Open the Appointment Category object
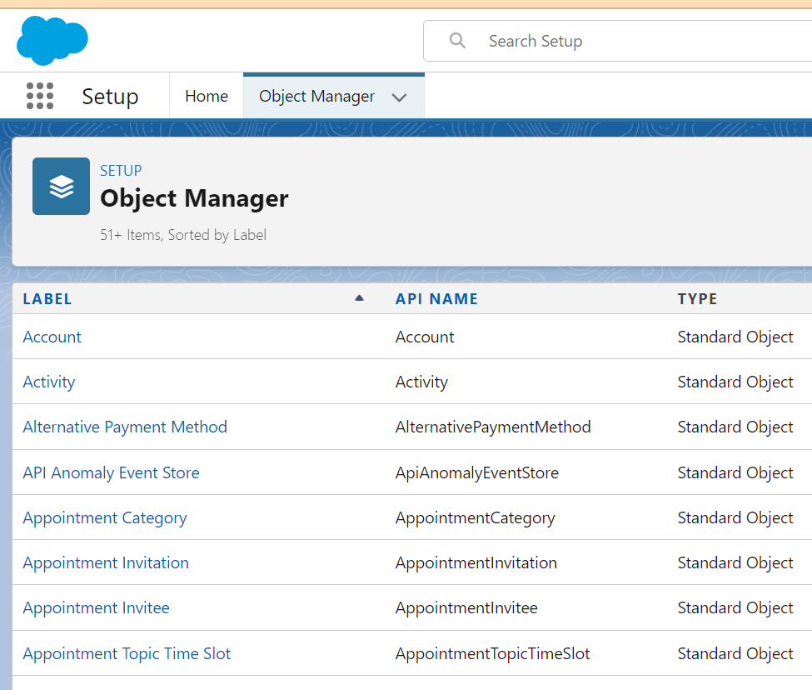This screenshot has height=690, width=812. tap(105, 517)
